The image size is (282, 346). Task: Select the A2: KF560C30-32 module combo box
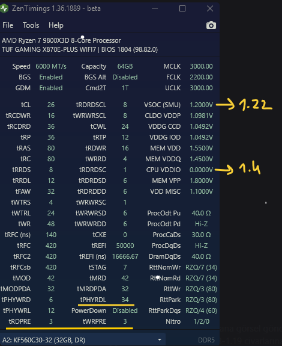(82, 340)
